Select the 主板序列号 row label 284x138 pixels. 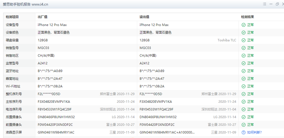click(x=14, y=102)
